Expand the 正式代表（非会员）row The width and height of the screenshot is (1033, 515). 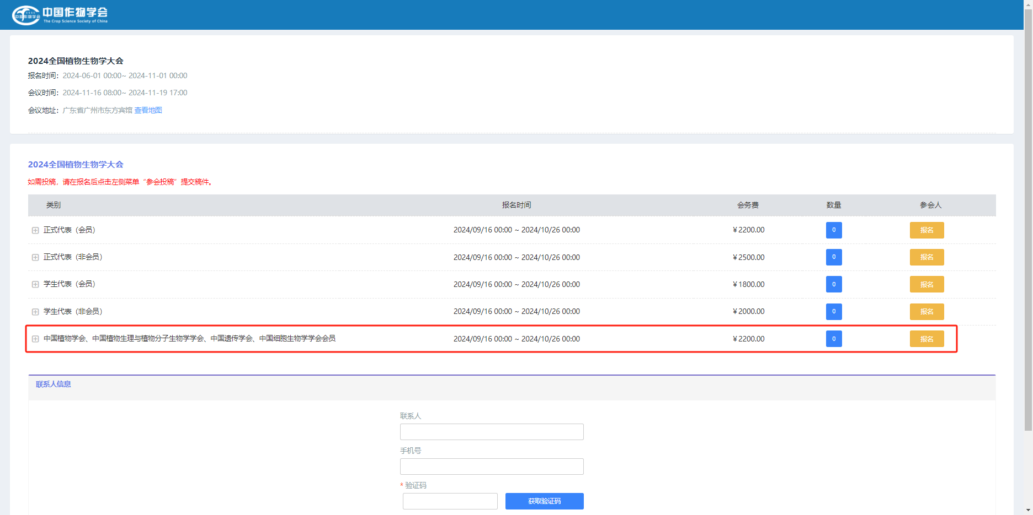pyautogui.click(x=35, y=257)
